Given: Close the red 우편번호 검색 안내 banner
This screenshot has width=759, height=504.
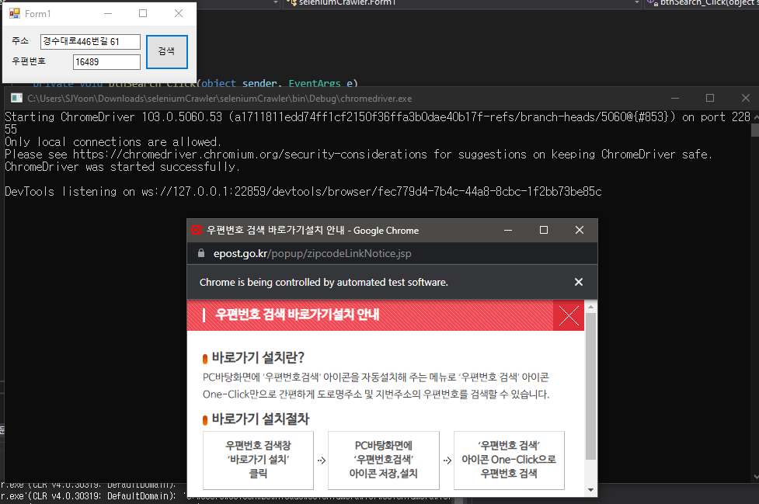Looking at the screenshot, I should tap(569, 315).
